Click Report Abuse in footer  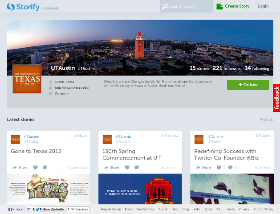(111, 209)
